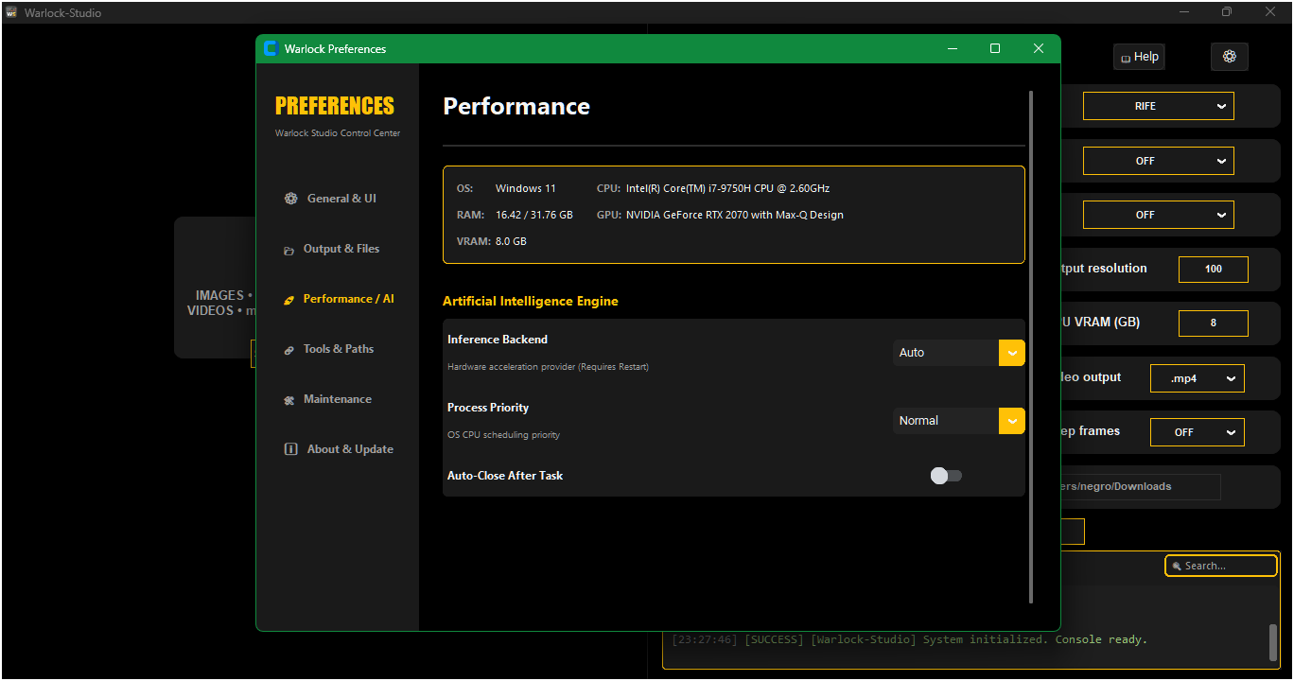Maximize the Warlock Preferences window

(995, 49)
